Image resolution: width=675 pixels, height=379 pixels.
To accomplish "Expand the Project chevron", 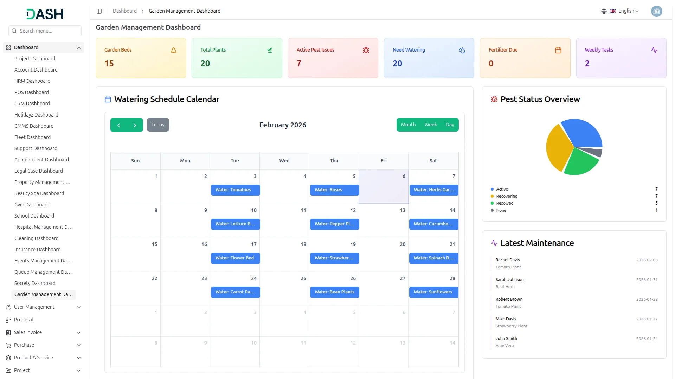I will tap(79, 371).
